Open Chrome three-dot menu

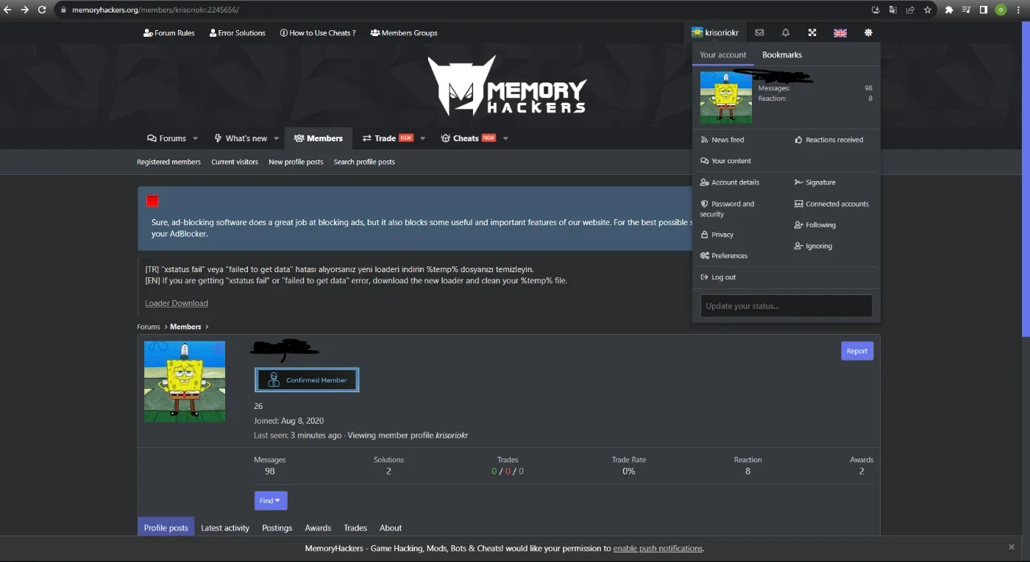(x=1019, y=10)
